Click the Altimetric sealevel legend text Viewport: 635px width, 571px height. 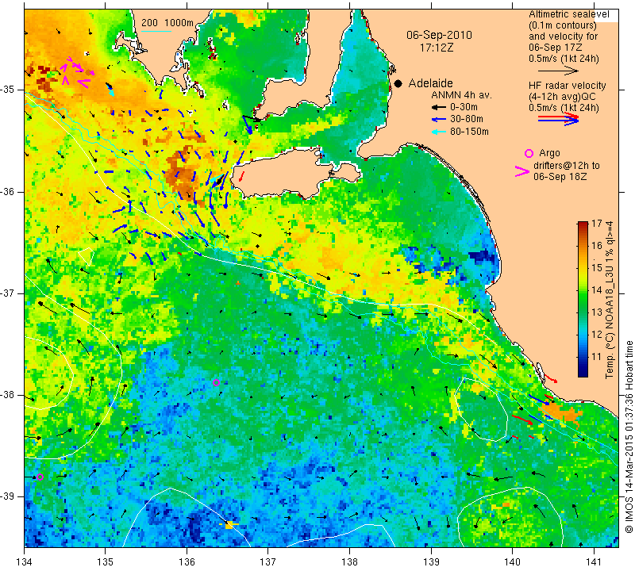point(568,14)
